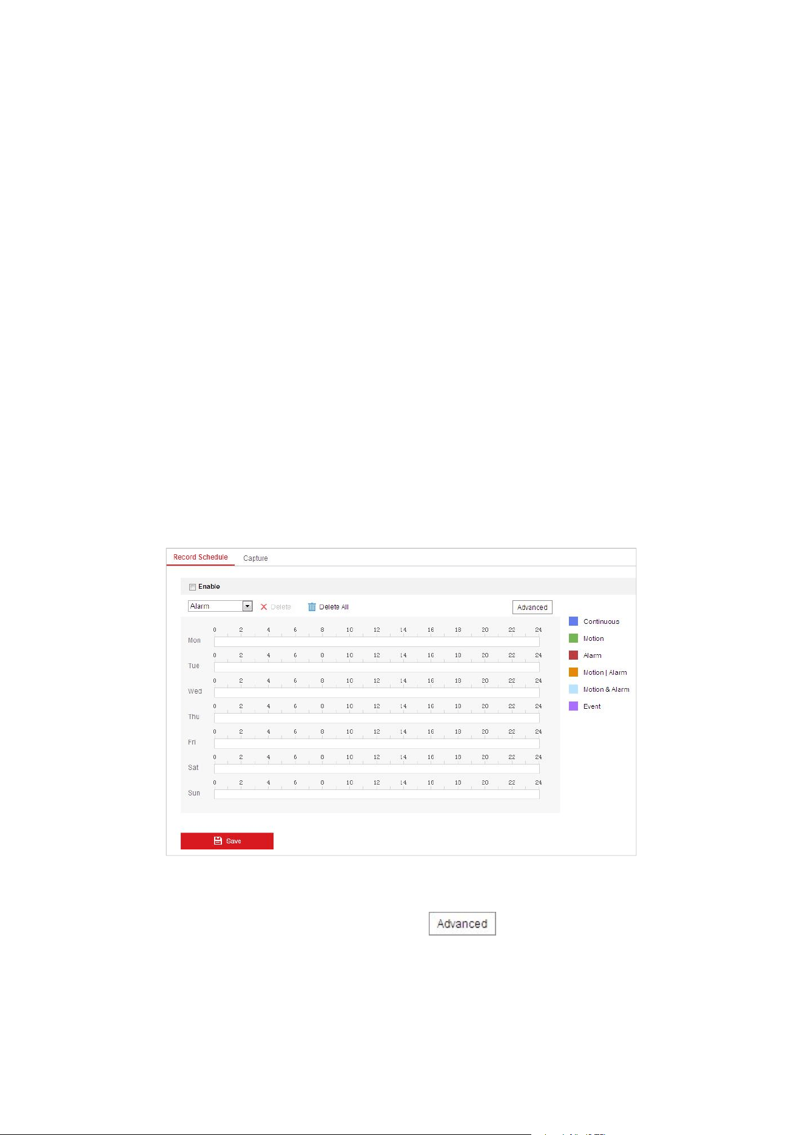Click the Continuous legend label
This screenshot has height=1135, width=803.
pyautogui.click(x=601, y=621)
